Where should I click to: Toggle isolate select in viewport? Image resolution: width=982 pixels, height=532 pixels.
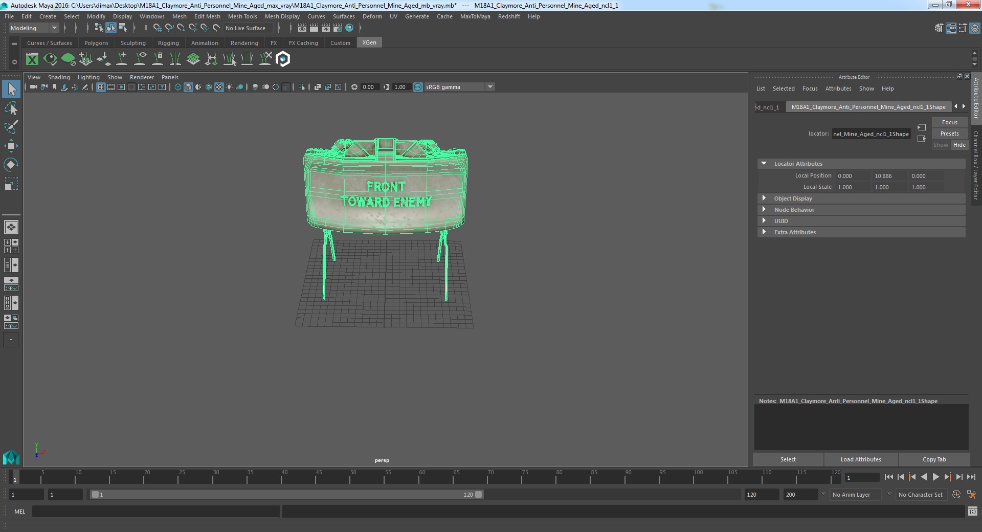point(302,87)
